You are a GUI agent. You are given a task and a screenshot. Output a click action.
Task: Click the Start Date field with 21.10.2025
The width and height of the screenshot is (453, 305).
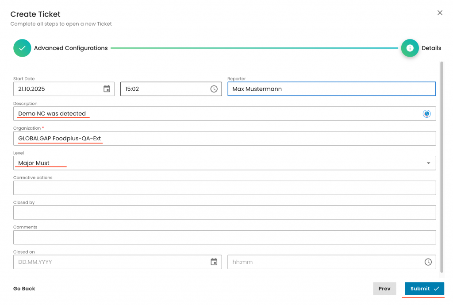[58, 89]
